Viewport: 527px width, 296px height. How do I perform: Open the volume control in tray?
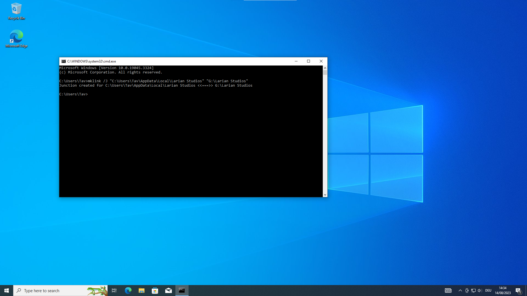480,291
